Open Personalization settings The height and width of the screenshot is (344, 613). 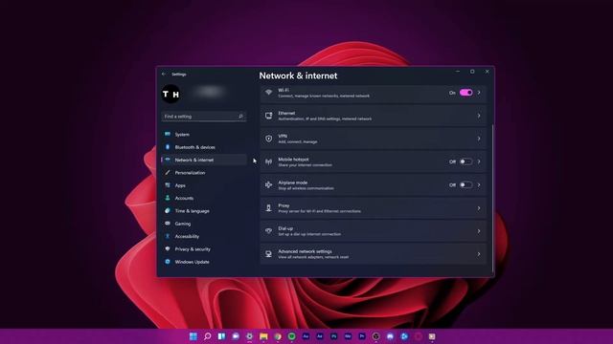(x=204, y=172)
